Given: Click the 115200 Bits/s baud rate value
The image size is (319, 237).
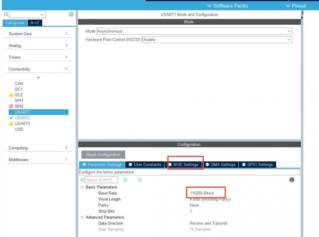Looking at the screenshot, I should (202, 193).
